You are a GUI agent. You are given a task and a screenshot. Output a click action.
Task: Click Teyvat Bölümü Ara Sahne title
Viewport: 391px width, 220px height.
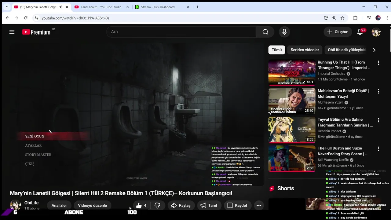tap(345, 122)
